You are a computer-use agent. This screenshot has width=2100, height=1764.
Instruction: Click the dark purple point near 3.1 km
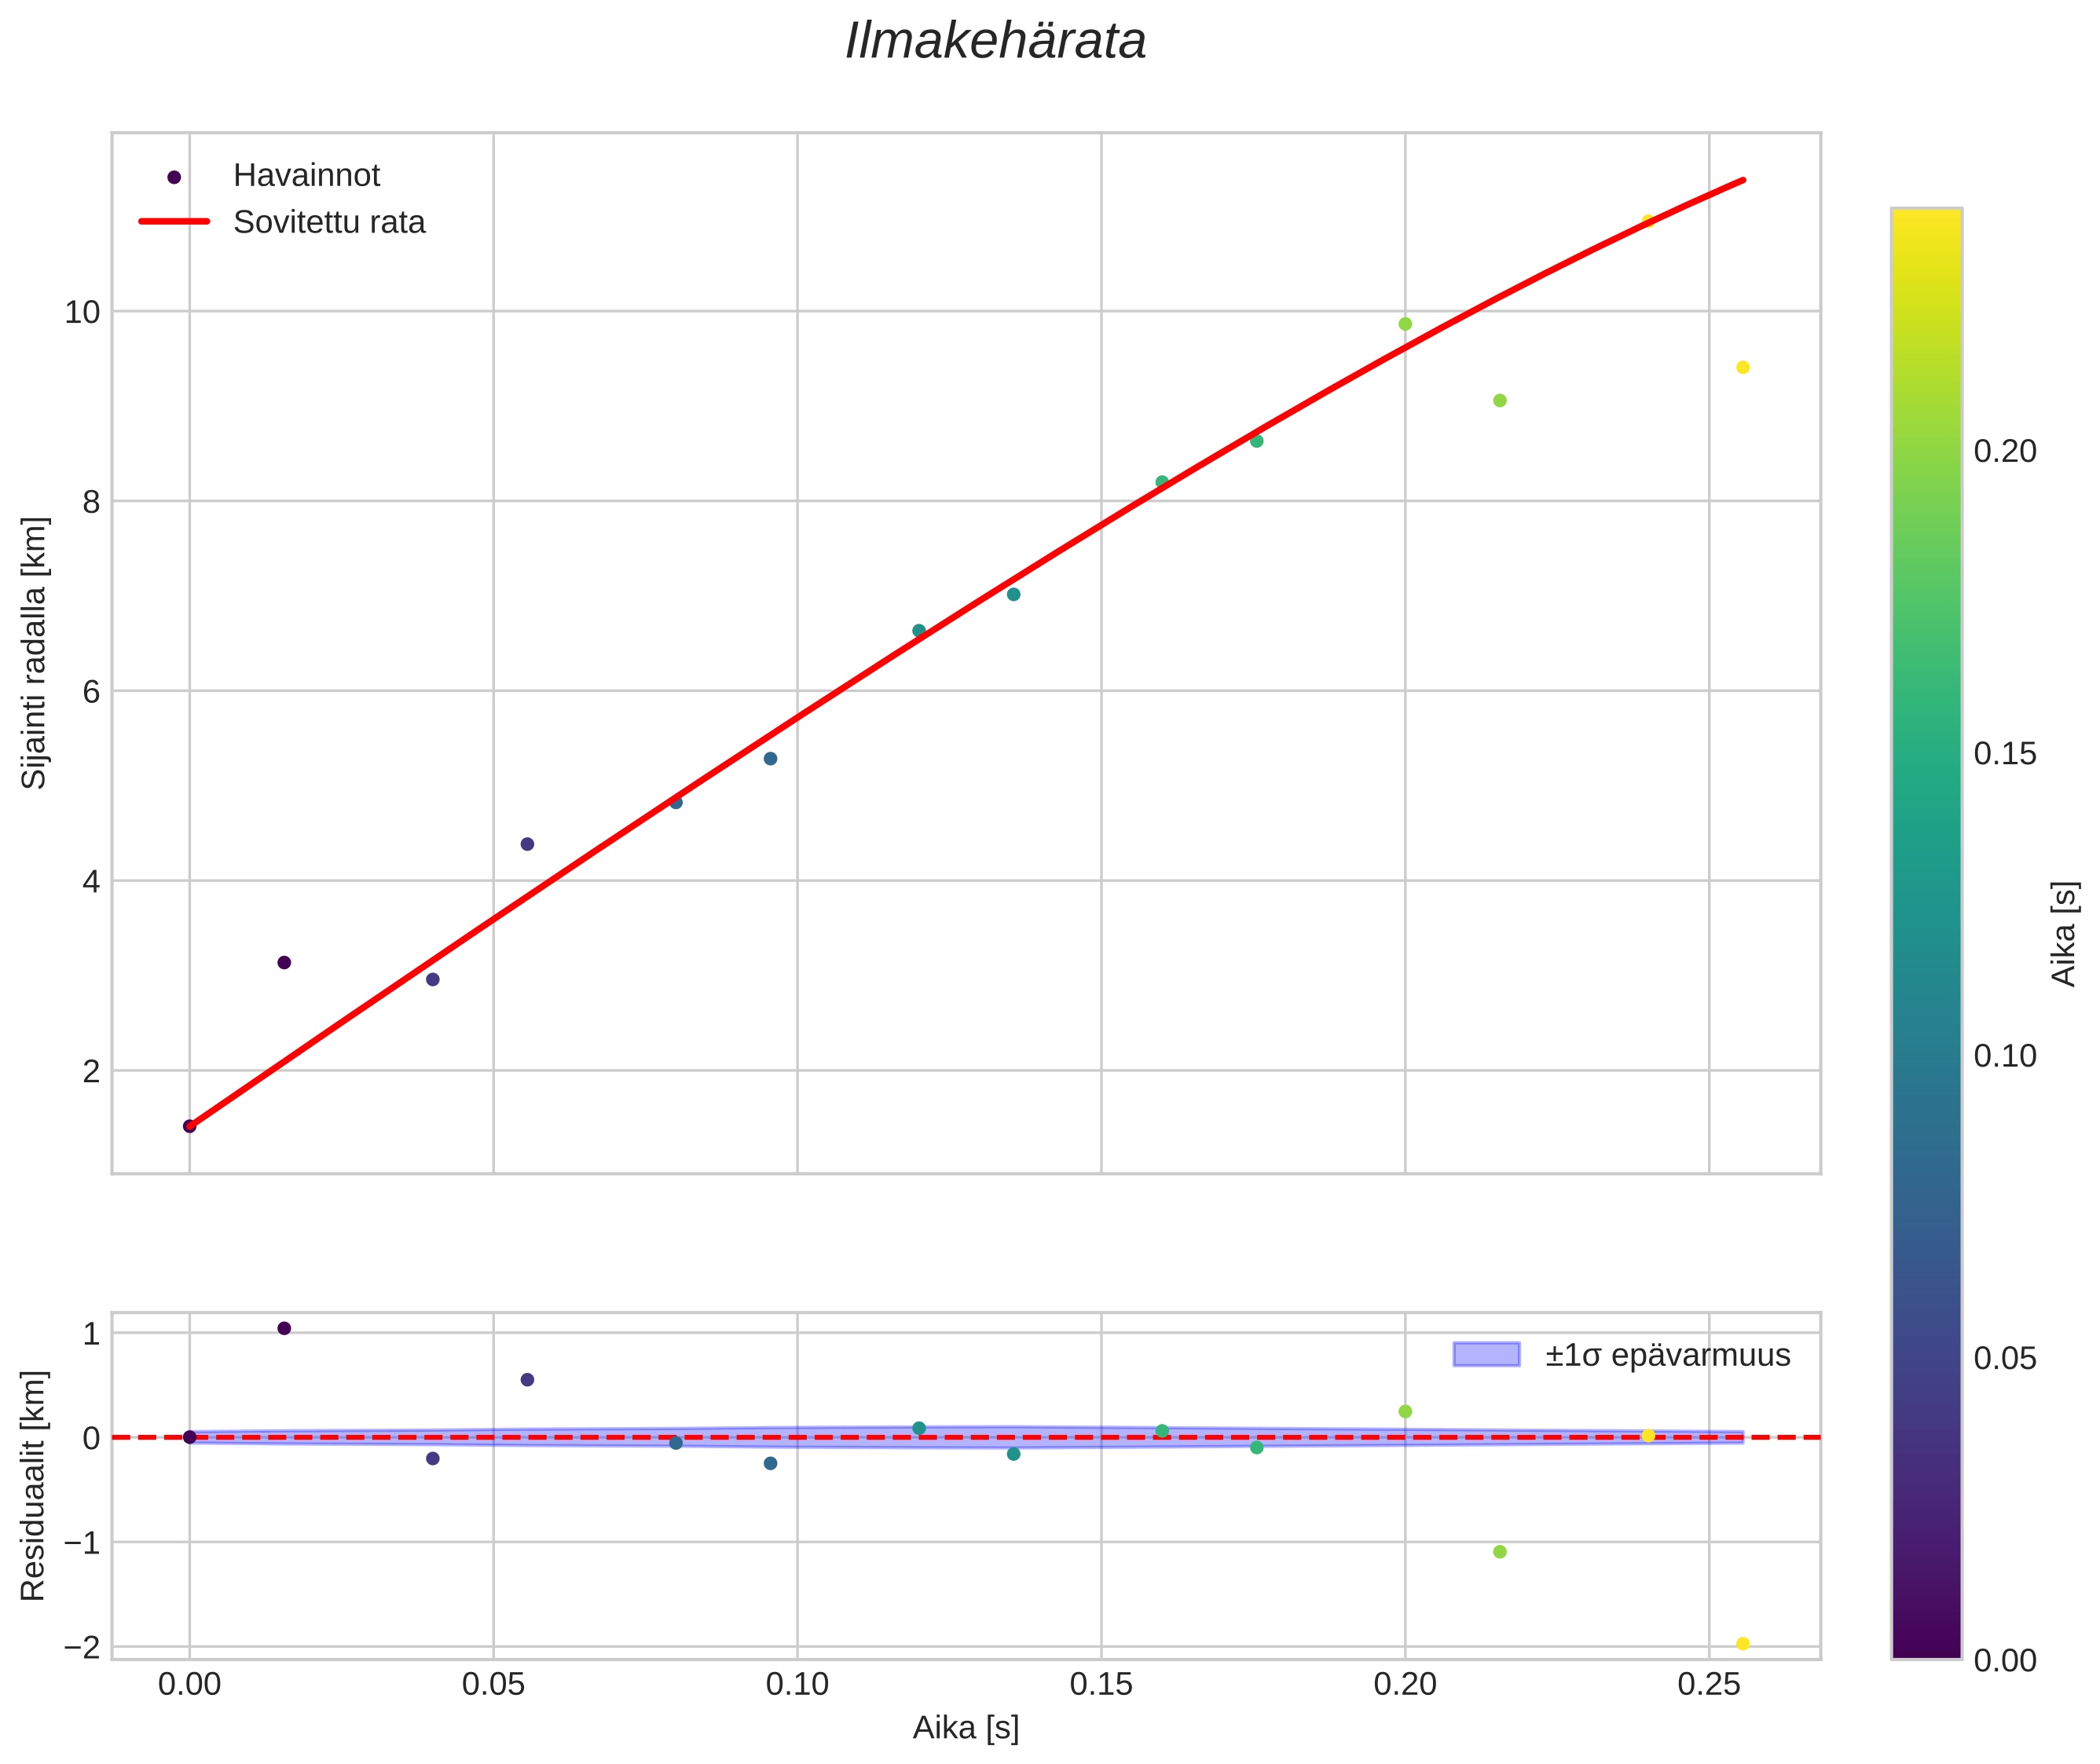pos(284,962)
